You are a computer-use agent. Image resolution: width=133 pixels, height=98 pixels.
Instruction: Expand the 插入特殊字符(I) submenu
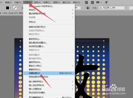click(49, 82)
